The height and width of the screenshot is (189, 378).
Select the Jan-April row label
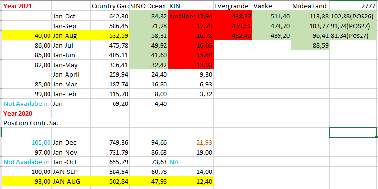(71, 75)
